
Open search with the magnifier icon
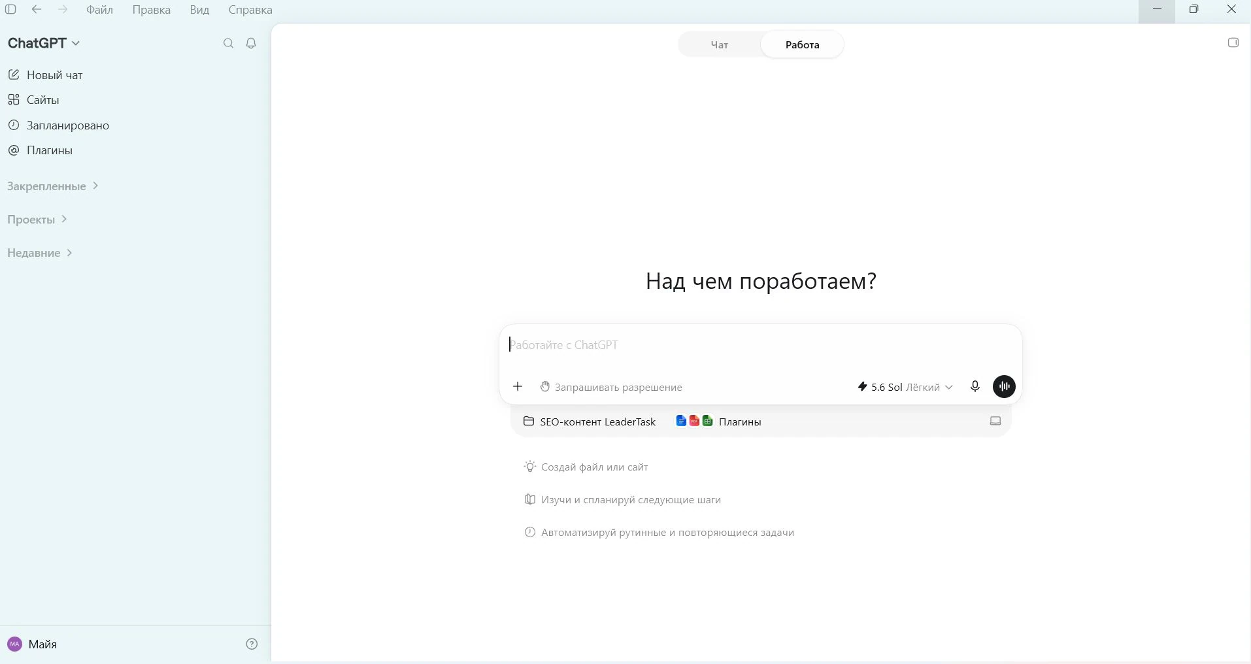click(x=228, y=43)
